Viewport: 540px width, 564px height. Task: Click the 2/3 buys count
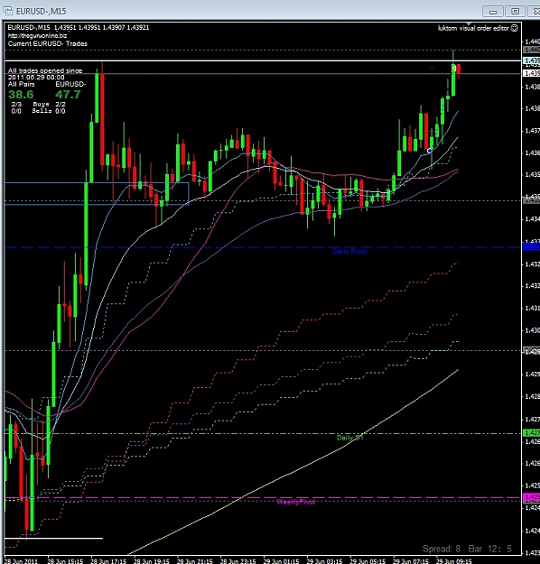(16, 104)
